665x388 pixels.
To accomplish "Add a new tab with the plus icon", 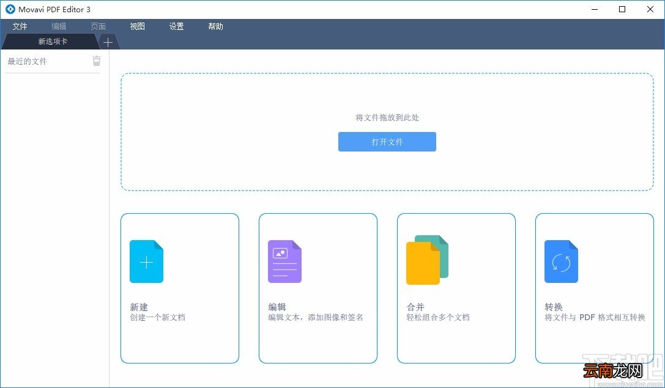I will (108, 42).
